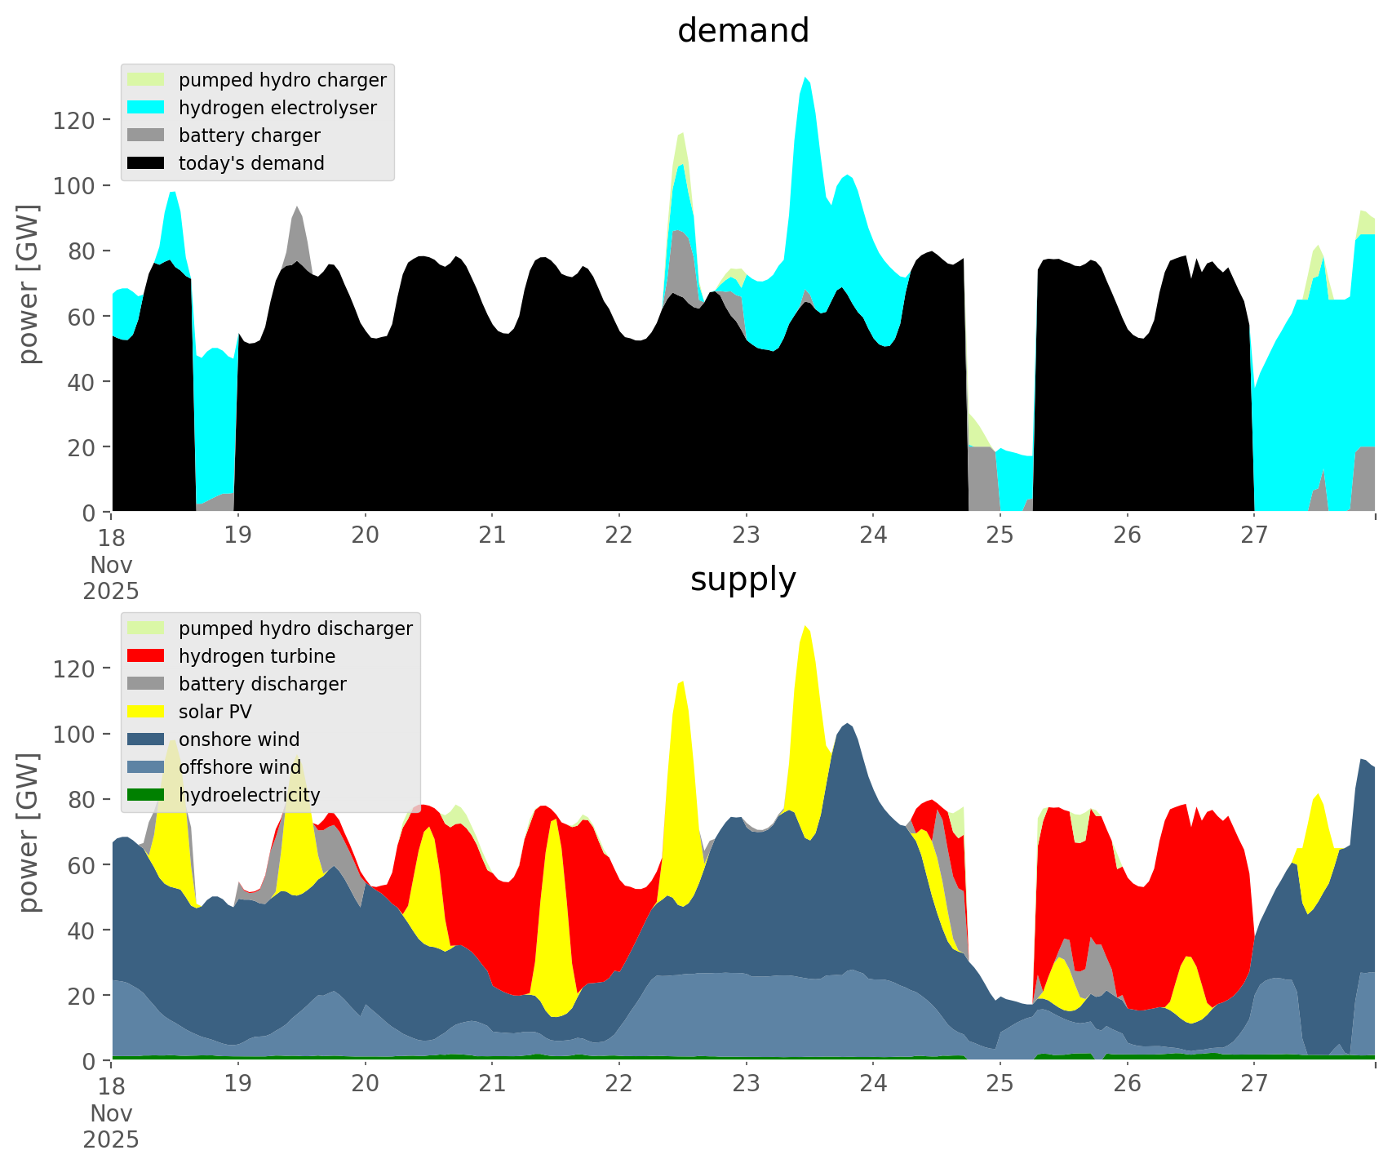The width and height of the screenshot is (1392, 1168).
Task: Click the supply chart title
Action: (743, 580)
